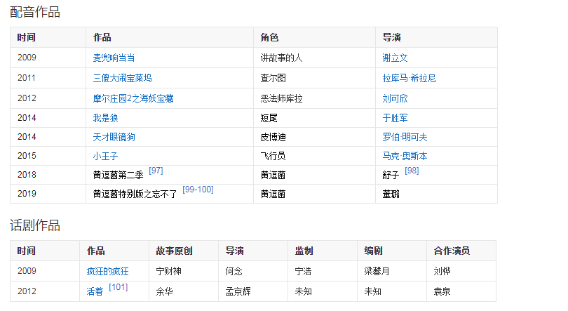Open director 刘可欣 link

395,98
